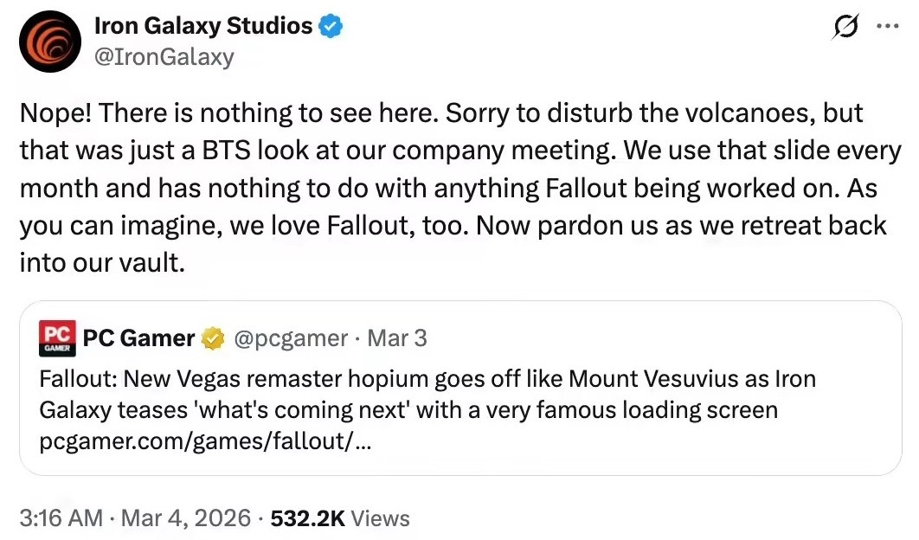Click the gold verified badge beside PC Gamer
This screenshot has height=540, width=919.
point(212,338)
